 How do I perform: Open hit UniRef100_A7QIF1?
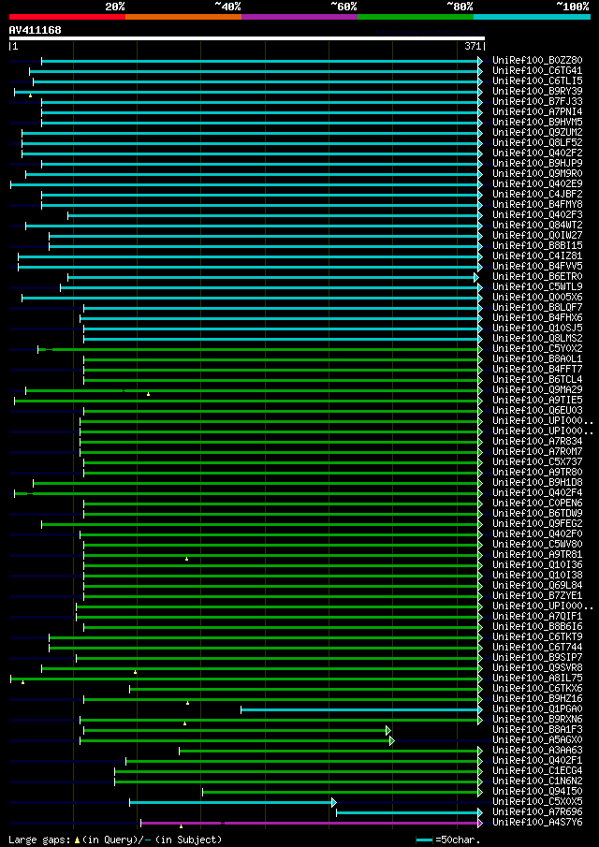[x=537, y=617]
